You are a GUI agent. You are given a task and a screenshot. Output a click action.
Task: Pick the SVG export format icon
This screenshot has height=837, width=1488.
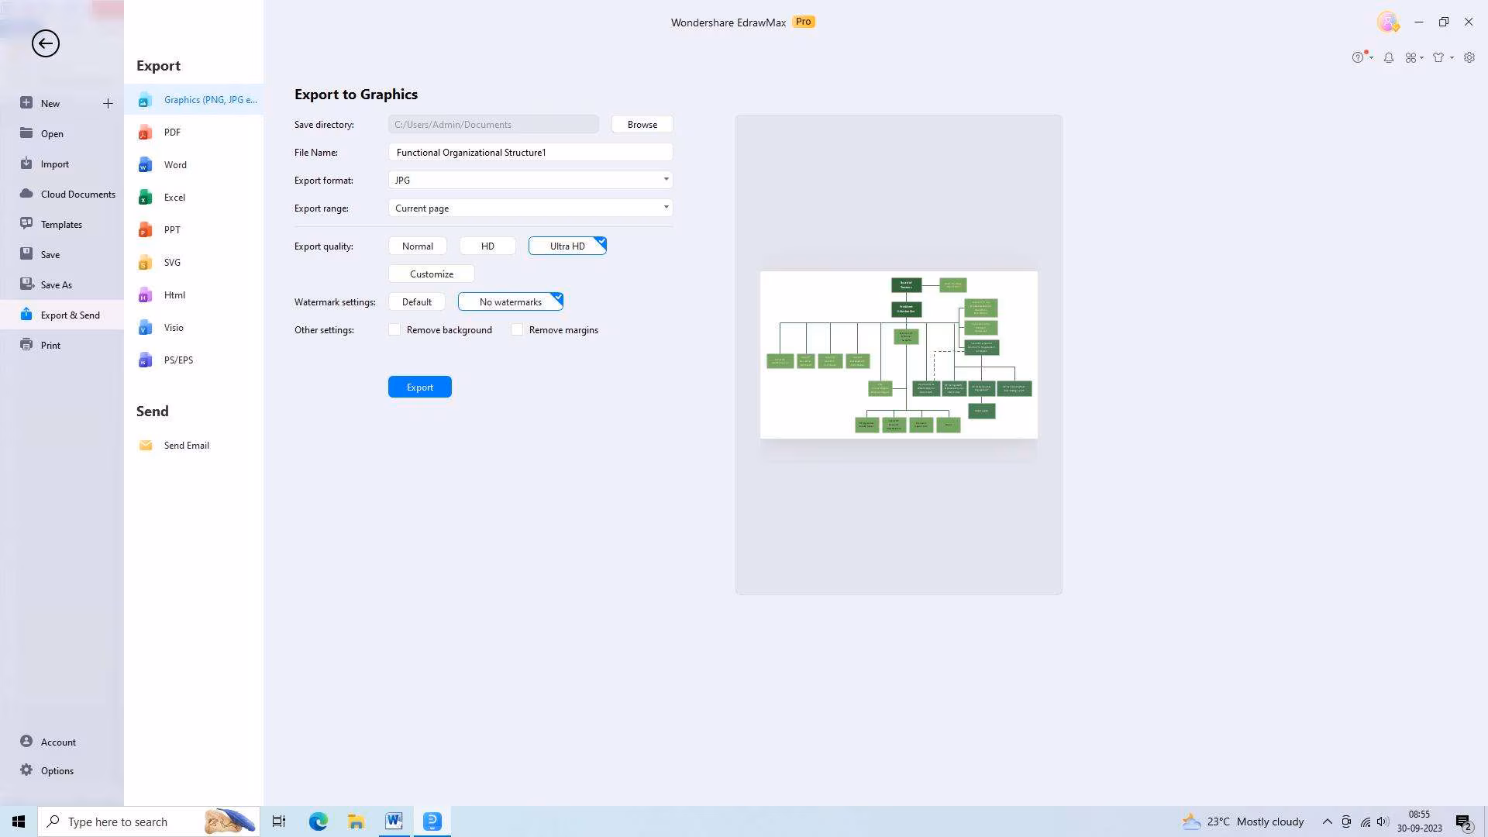click(145, 263)
